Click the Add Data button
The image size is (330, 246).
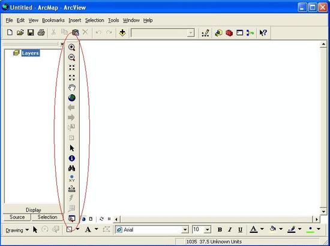pyautogui.click(x=122, y=33)
